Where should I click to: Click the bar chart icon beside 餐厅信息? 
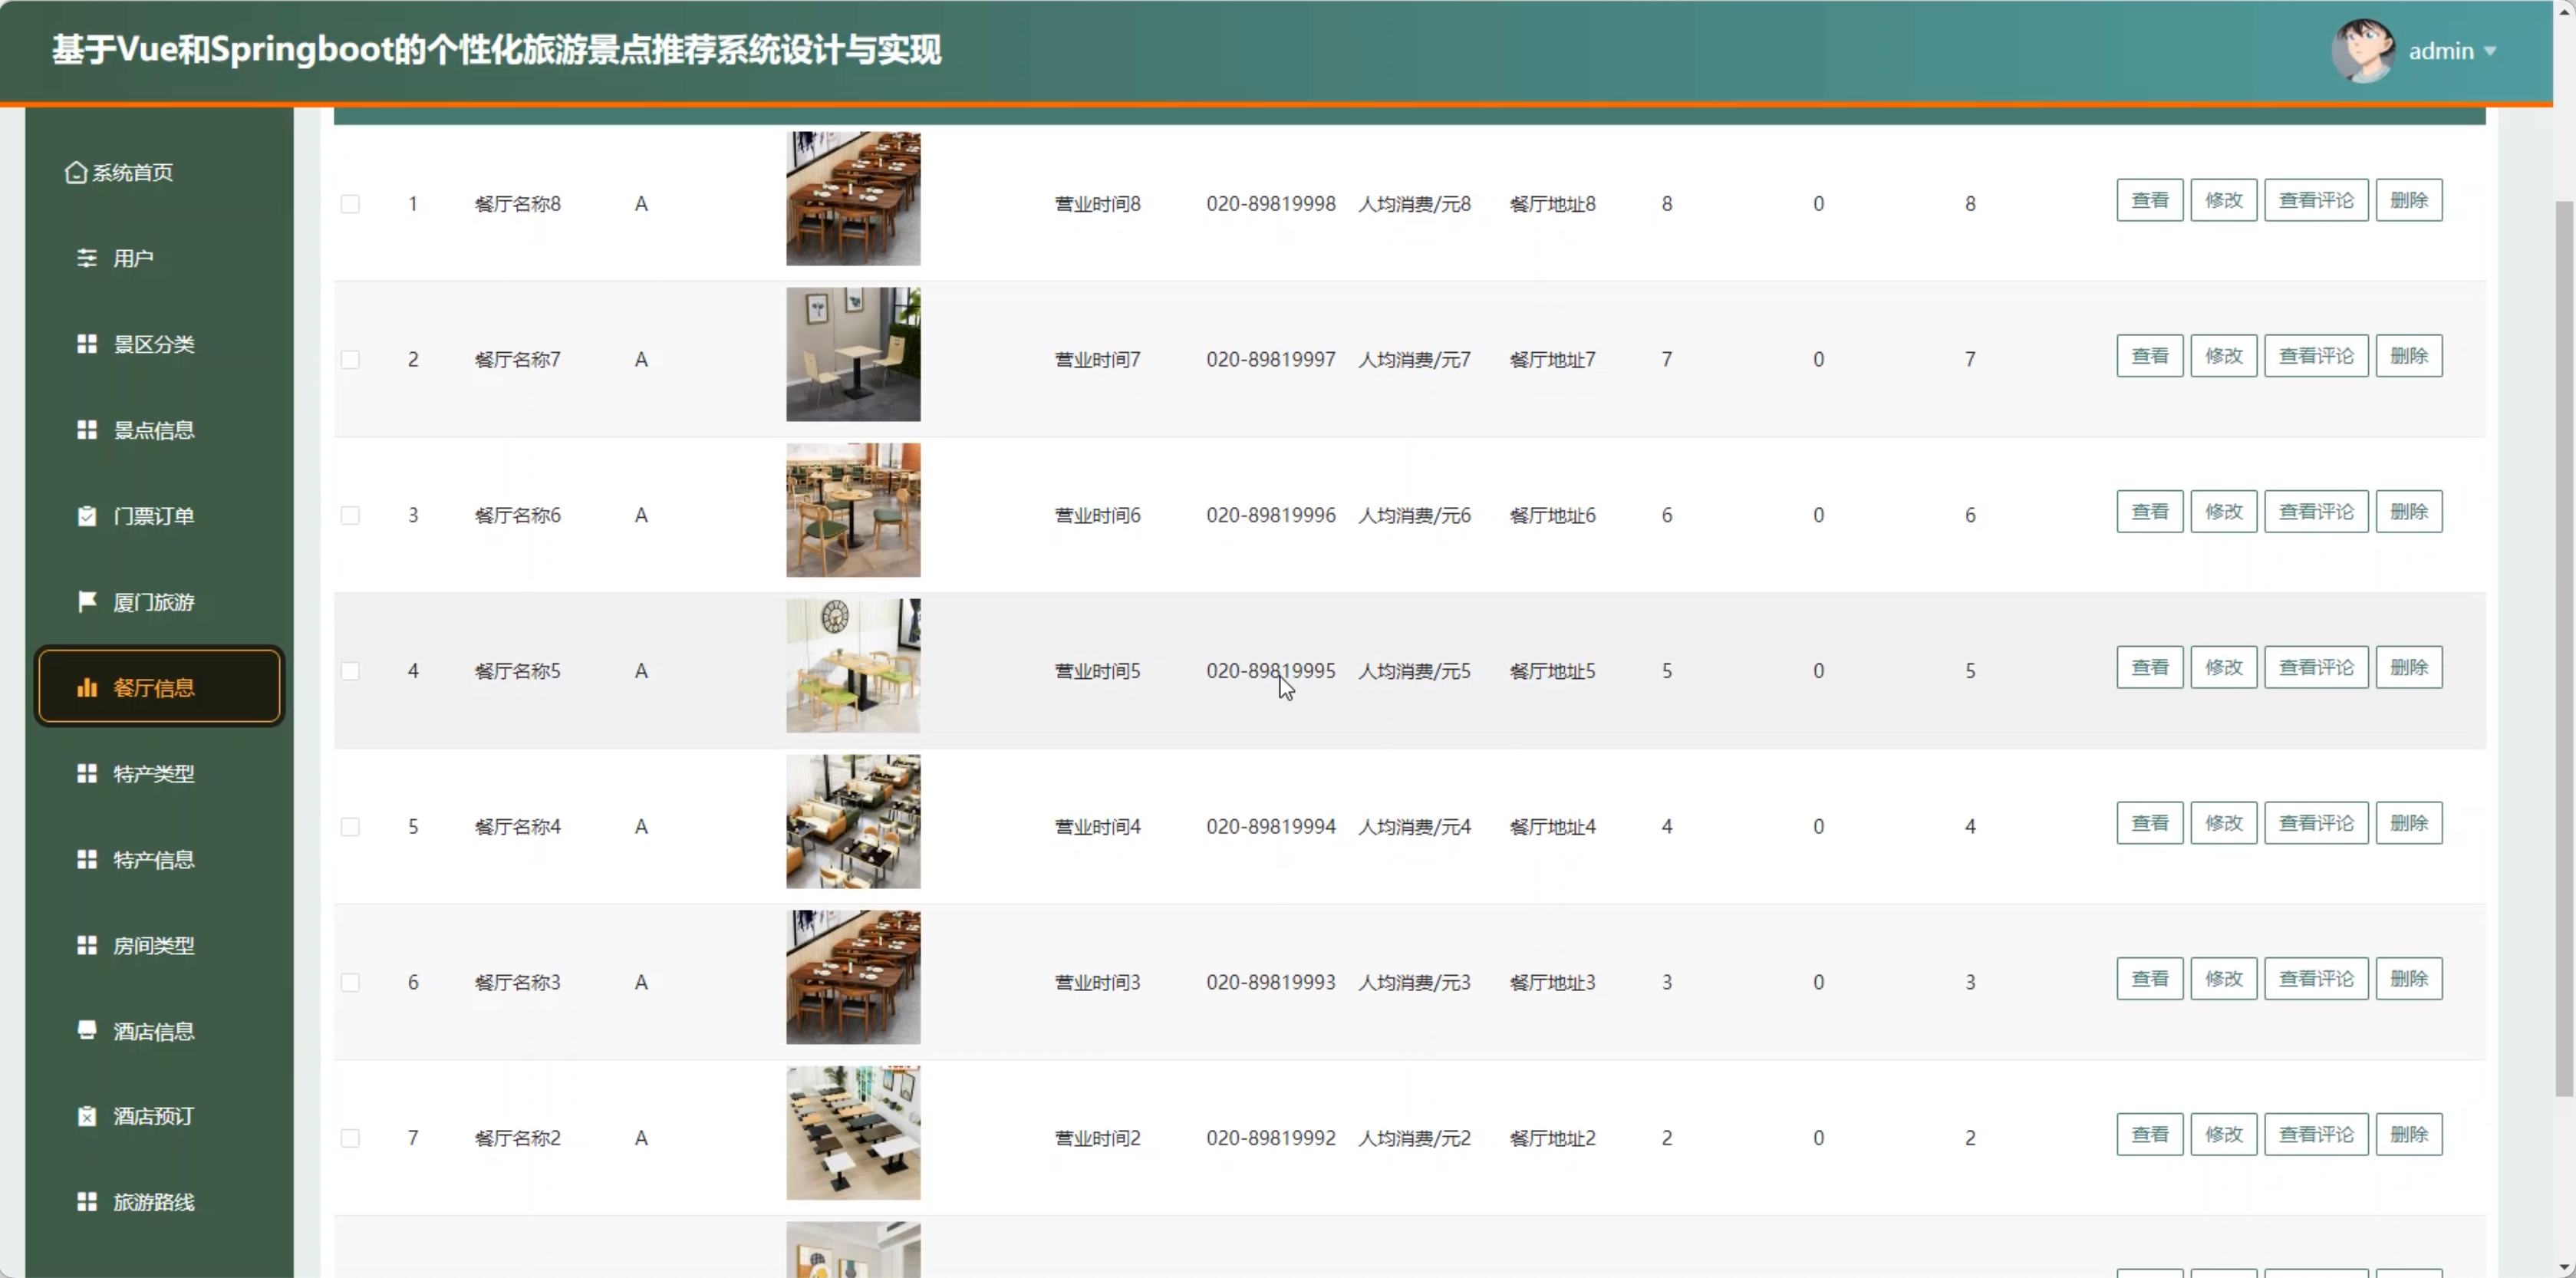[87, 687]
